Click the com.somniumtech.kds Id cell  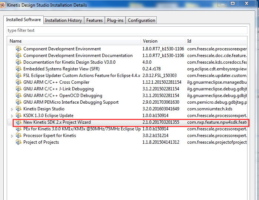(x=210, y=109)
